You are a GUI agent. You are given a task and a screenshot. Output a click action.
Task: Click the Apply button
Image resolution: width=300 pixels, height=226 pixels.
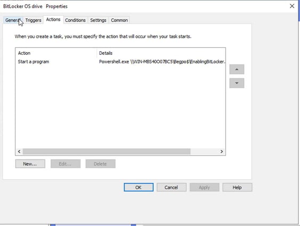pyautogui.click(x=204, y=187)
